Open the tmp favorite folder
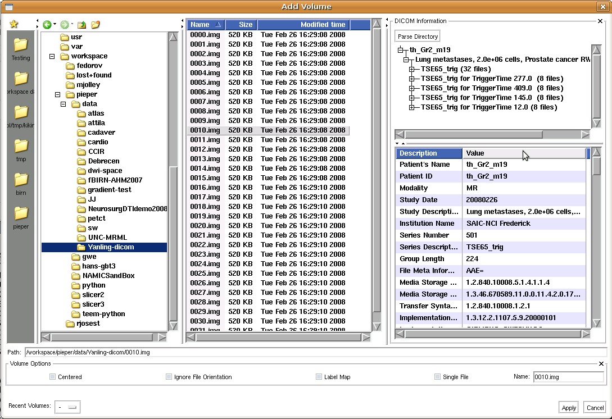Viewport: 612px width, 419px height. click(x=21, y=146)
